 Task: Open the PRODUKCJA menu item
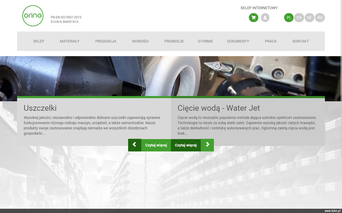point(106,41)
